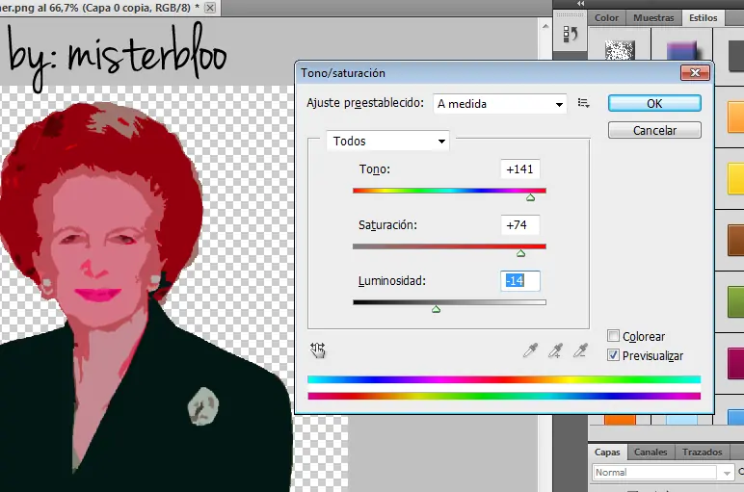Click the Tono value field
This screenshot has height=492, width=744.
[x=520, y=169]
